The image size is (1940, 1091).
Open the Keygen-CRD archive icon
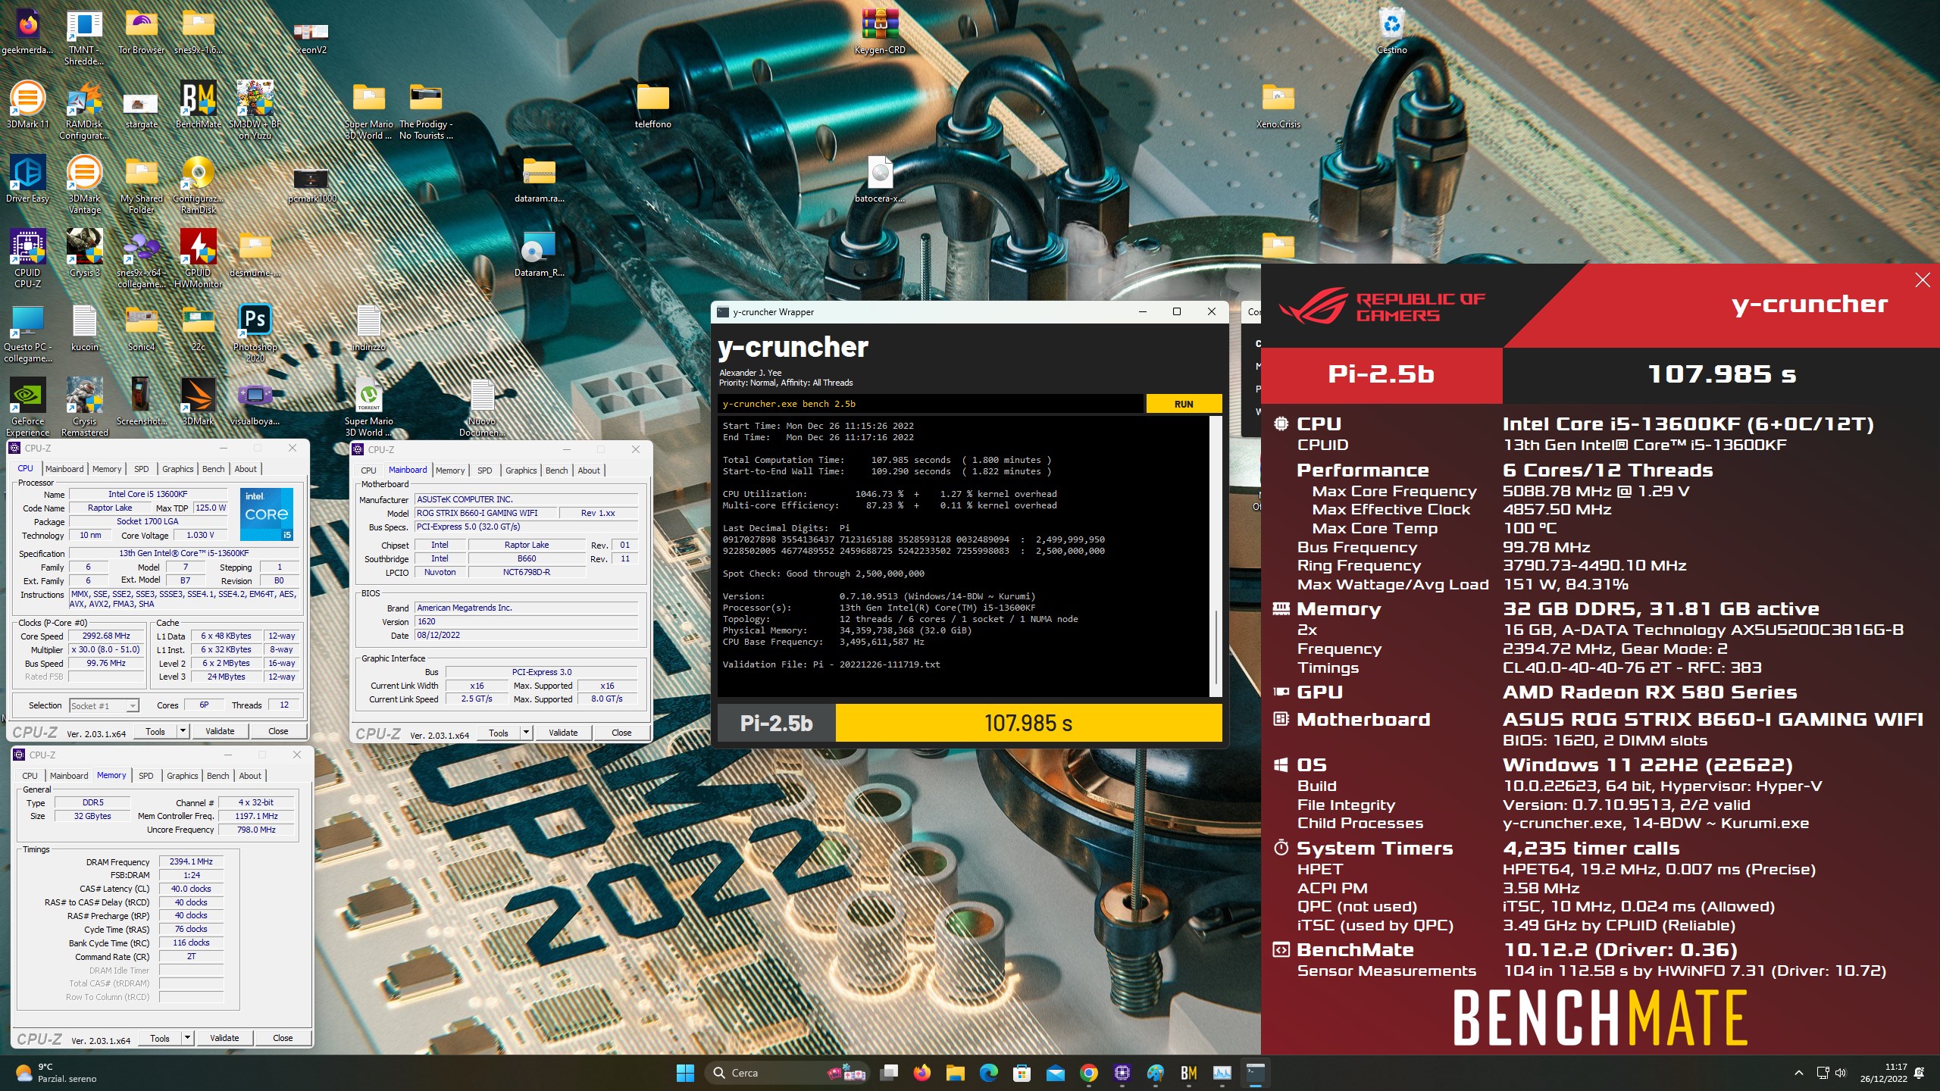click(x=880, y=32)
